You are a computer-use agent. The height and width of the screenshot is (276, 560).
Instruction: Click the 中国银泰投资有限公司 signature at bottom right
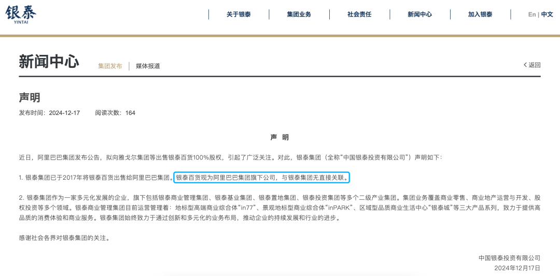pyautogui.click(x=509, y=258)
